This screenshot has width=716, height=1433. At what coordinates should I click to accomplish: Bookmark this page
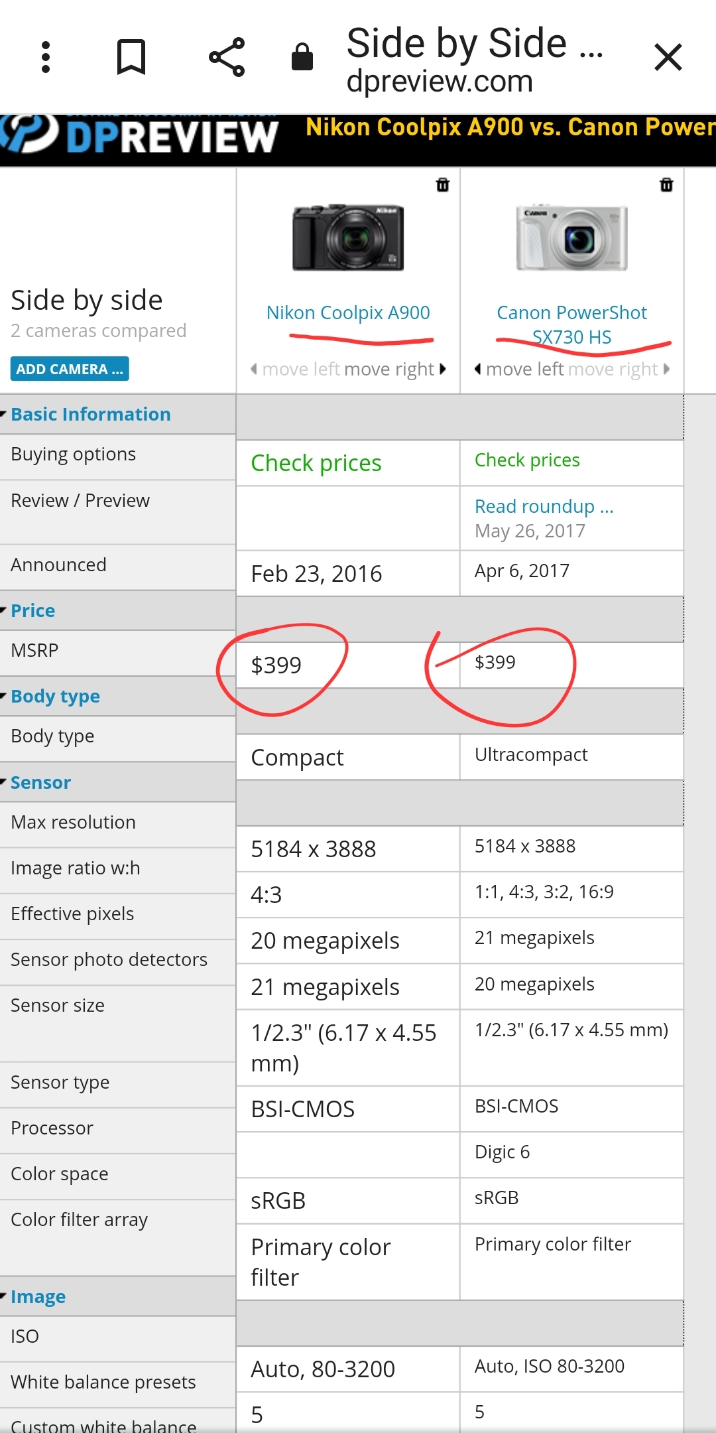coord(131,57)
